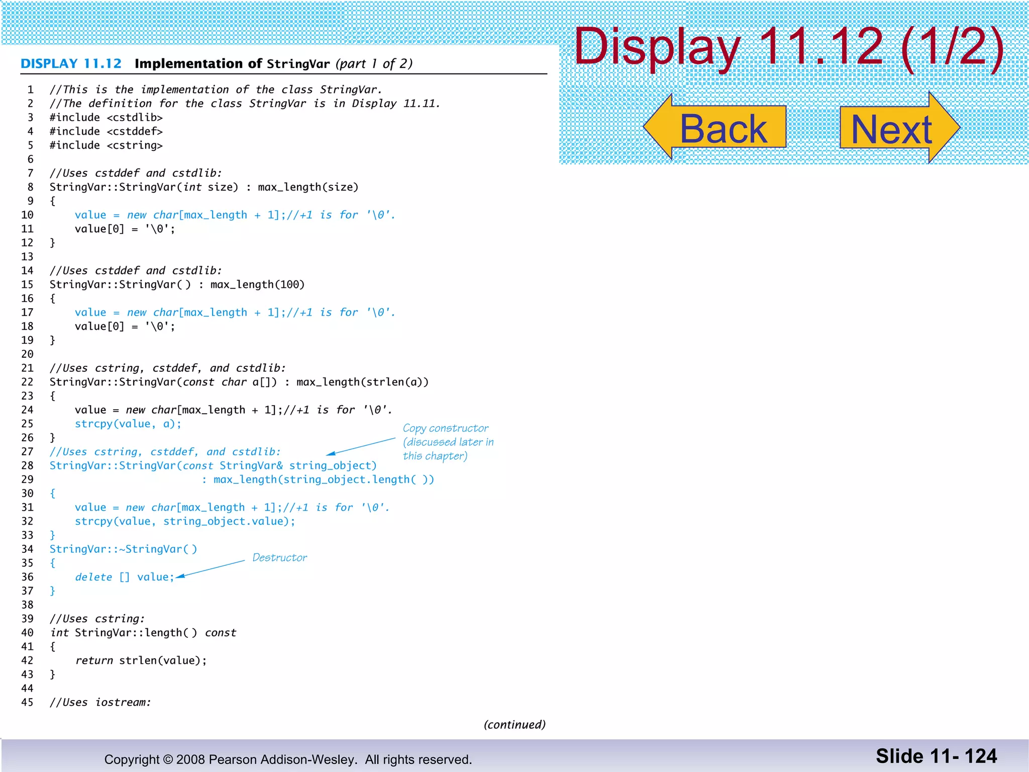The image size is (1029, 772).
Task: Click 'value[0] = '\0';' on line 11
Action: [x=125, y=229]
